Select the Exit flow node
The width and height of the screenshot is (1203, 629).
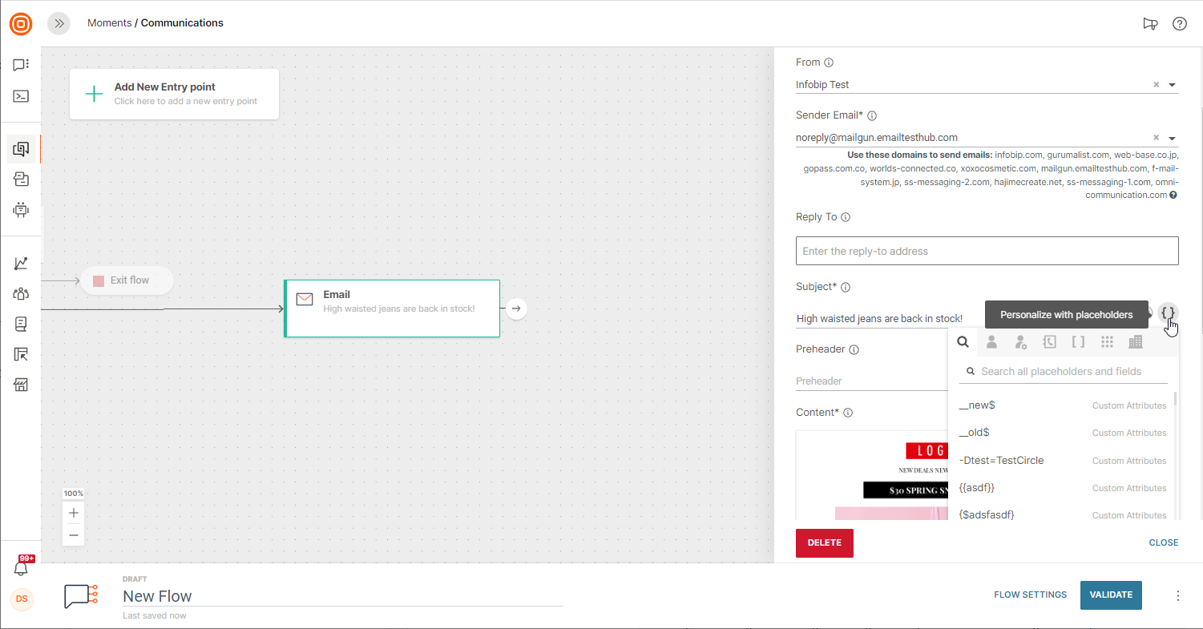pos(127,280)
